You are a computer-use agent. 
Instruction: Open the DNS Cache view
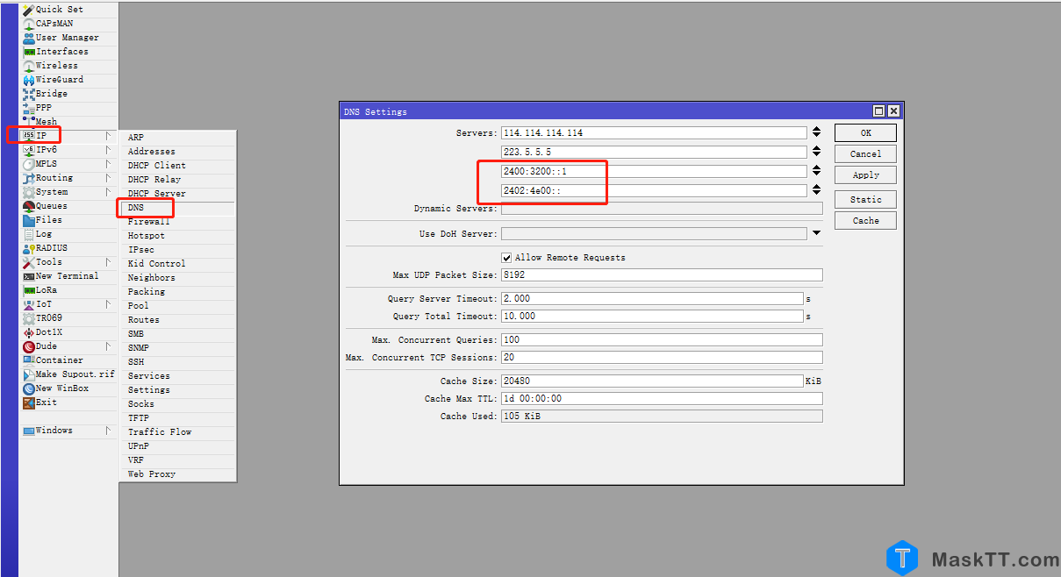click(x=864, y=219)
